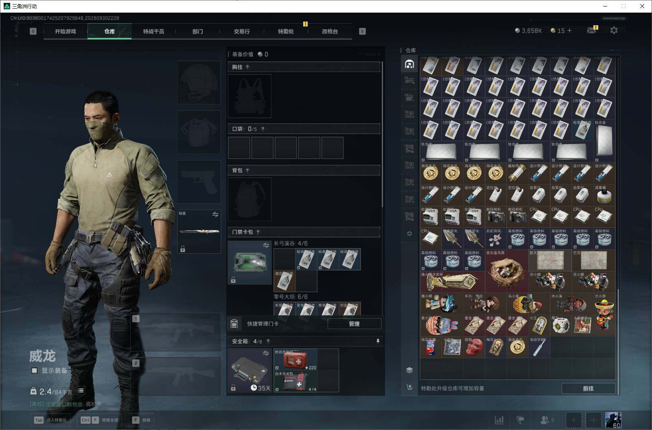Open the 交易行 tab
The image size is (652, 430).
click(x=242, y=31)
